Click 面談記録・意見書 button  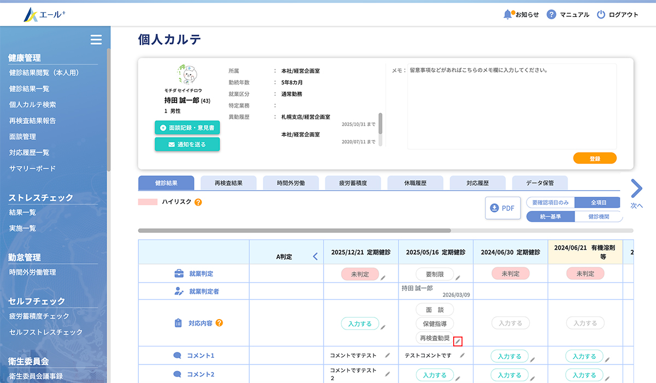[188, 128]
